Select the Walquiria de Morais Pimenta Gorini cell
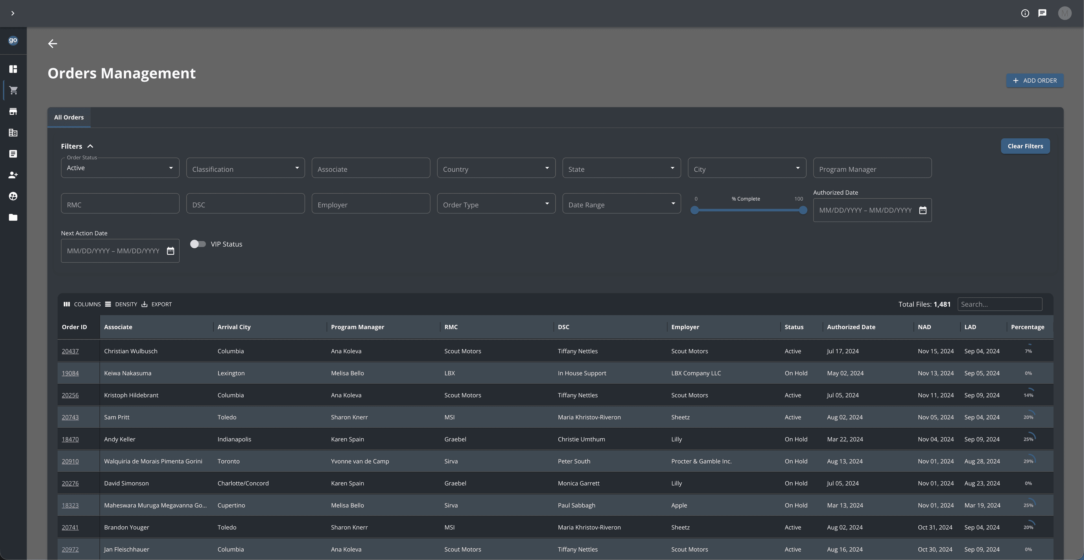Screen dimensions: 1084x560 (x=157, y=461)
